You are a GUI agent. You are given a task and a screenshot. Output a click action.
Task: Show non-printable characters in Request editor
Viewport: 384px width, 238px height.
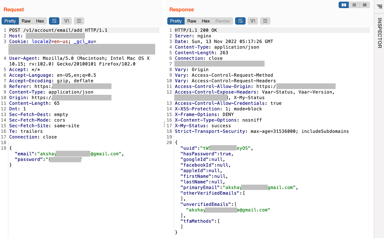(x=67, y=21)
